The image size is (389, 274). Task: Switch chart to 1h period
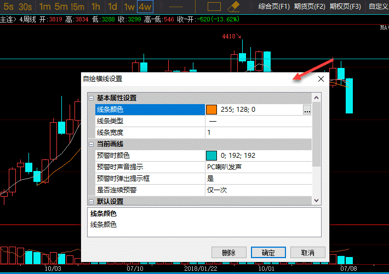pos(95,7)
